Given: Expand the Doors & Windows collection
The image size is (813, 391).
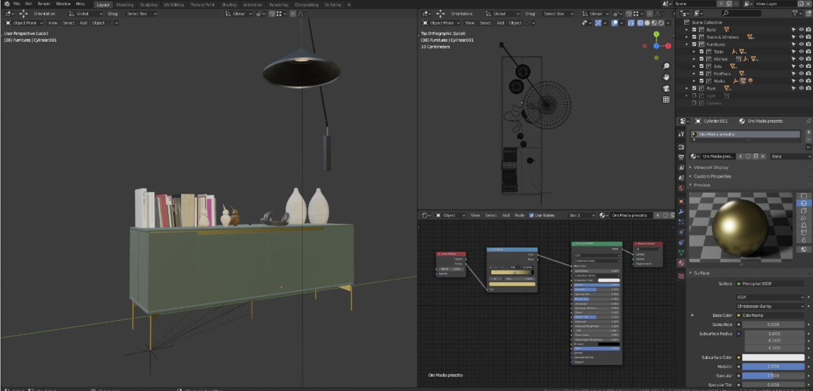Looking at the screenshot, I should point(687,37).
